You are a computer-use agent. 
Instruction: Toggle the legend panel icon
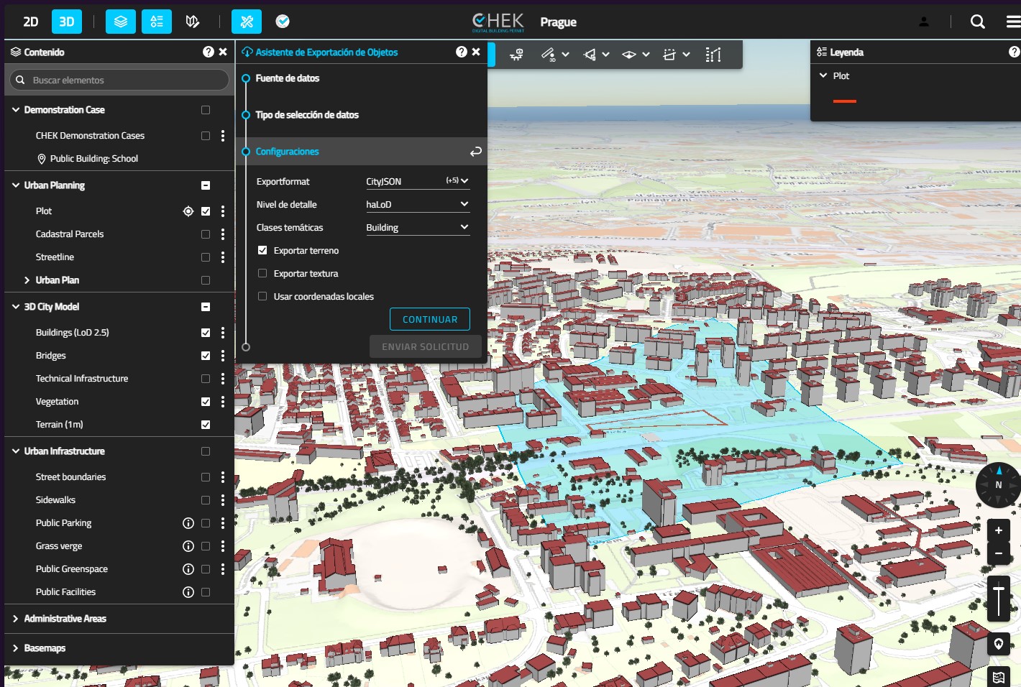coord(157,22)
